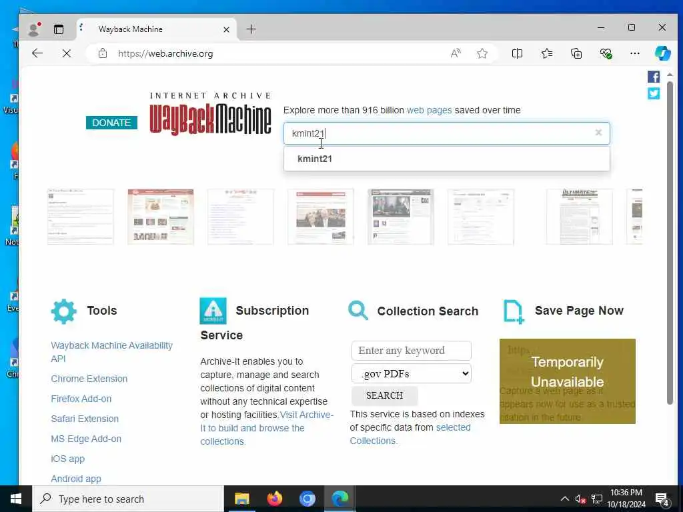Stop loading the page
The height and width of the screenshot is (512, 683).
pyautogui.click(x=67, y=53)
